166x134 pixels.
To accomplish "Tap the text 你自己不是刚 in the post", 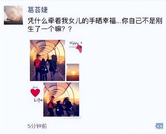I will coord(142,21).
